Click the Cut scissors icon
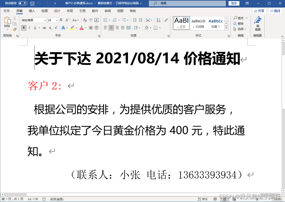This screenshot has height=202, width=285. pos(15,18)
